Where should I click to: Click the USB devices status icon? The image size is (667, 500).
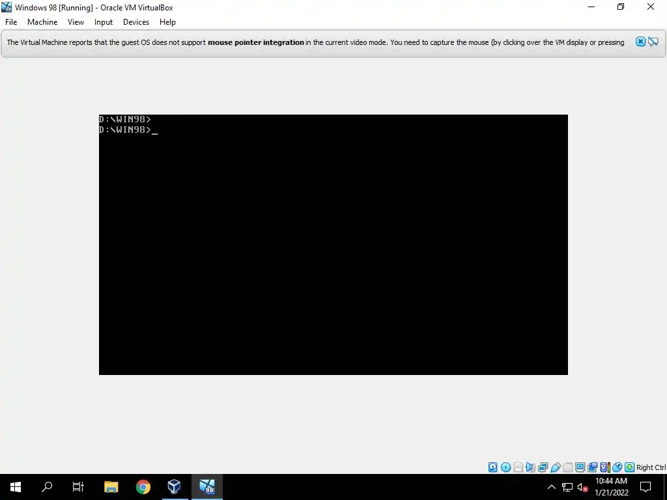555,467
